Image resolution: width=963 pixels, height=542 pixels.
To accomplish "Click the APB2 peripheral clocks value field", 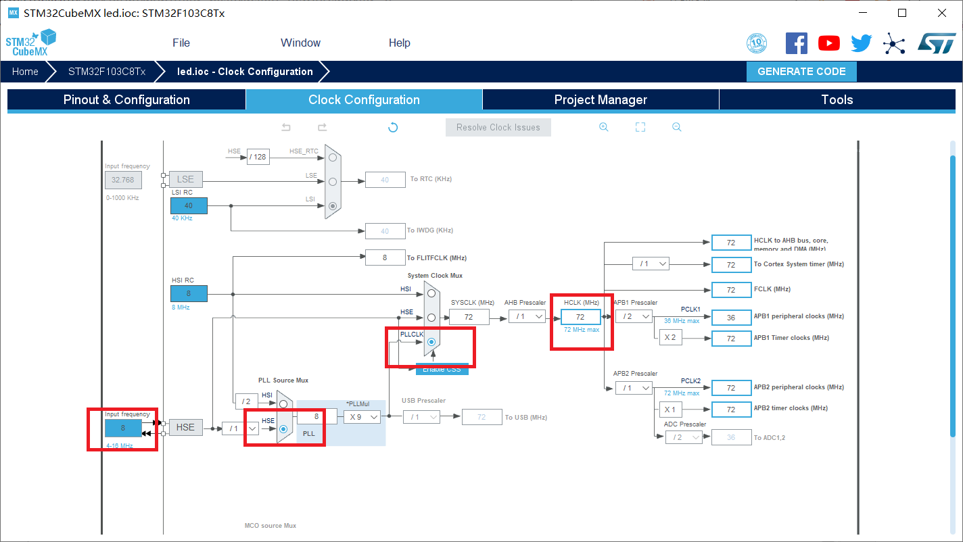I will click(731, 388).
